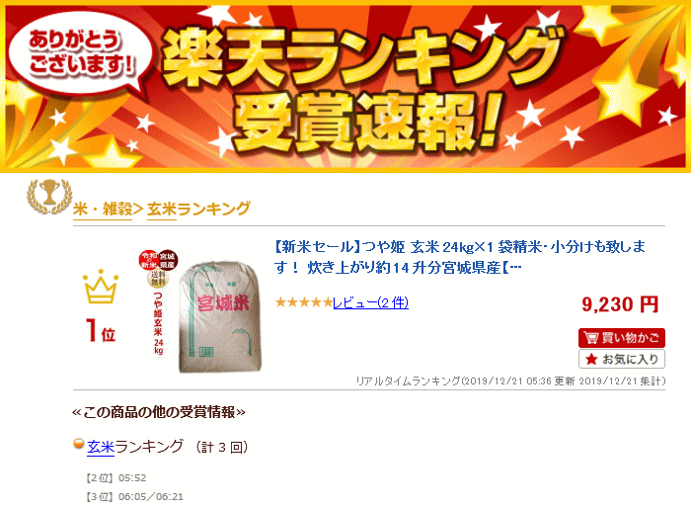Viewport: 691px width, 508px height.
Task: Click the 令和新米 宮城県産 red badge
Action: point(158,260)
